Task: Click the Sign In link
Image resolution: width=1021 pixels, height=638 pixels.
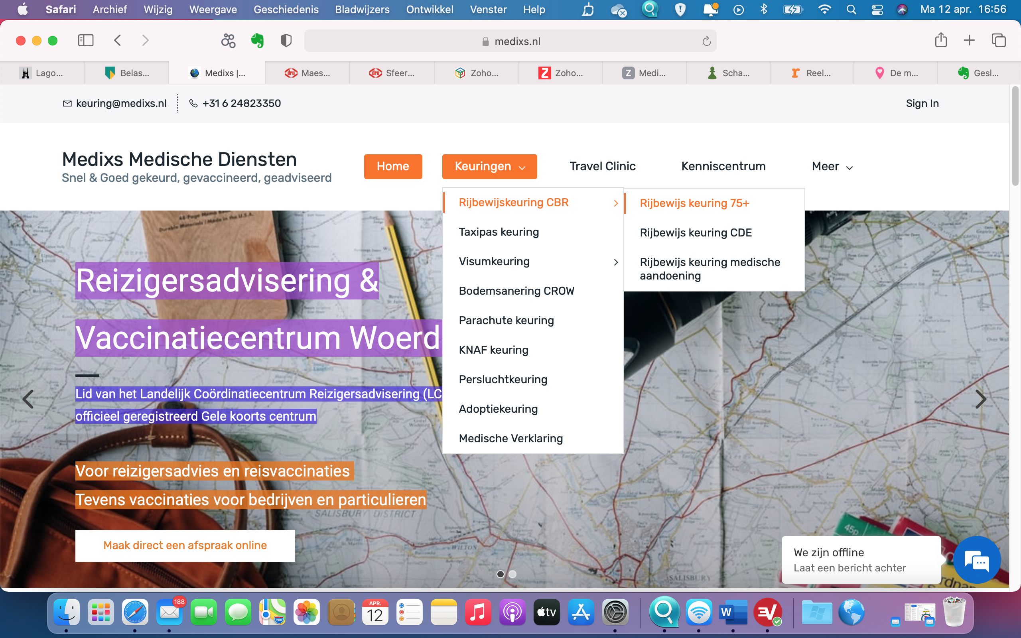Action: pyautogui.click(x=922, y=103)
